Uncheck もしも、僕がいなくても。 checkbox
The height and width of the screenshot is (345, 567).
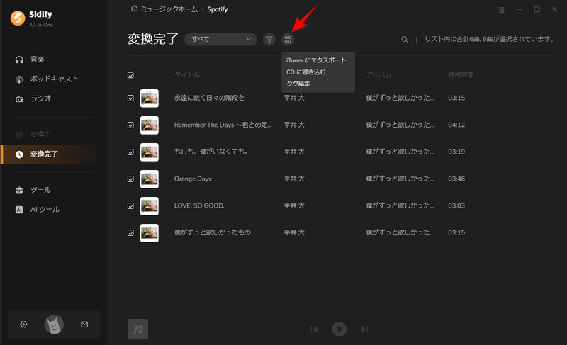pos(130,152)
